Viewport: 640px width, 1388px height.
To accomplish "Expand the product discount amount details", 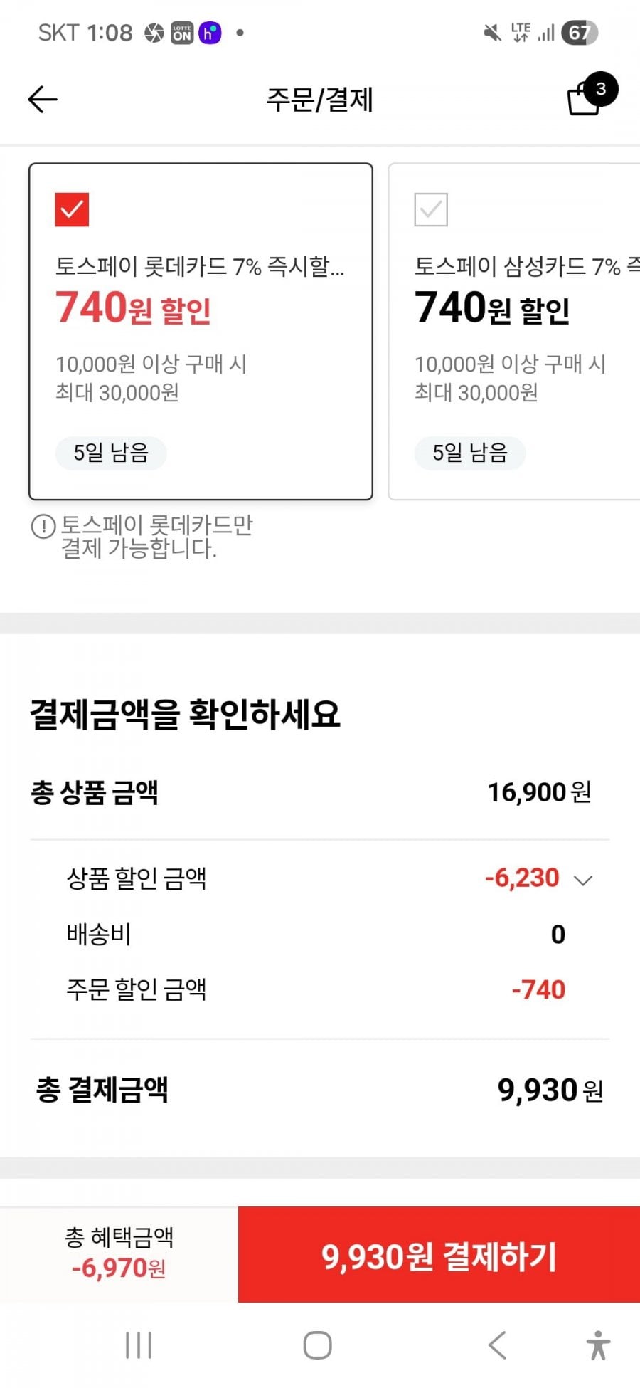I will [583, 880].
